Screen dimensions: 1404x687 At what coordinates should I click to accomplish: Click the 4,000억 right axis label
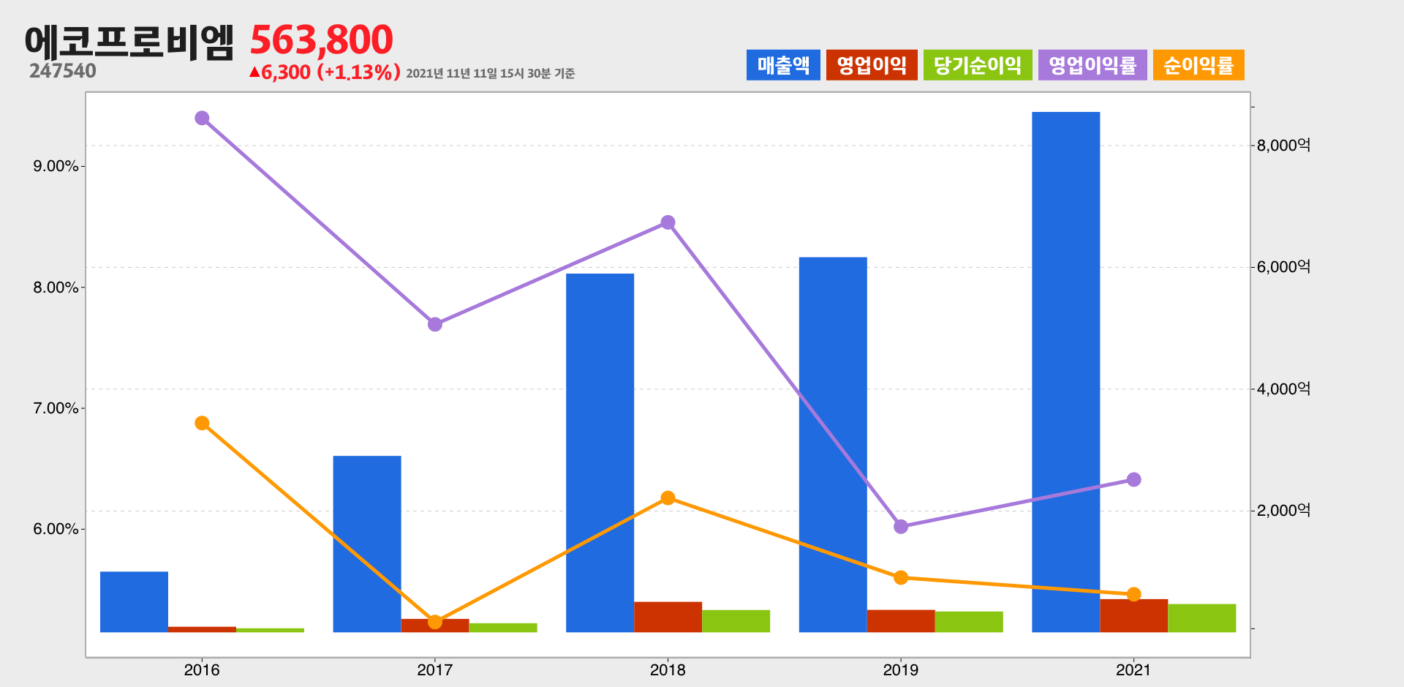click(1283, 388)
